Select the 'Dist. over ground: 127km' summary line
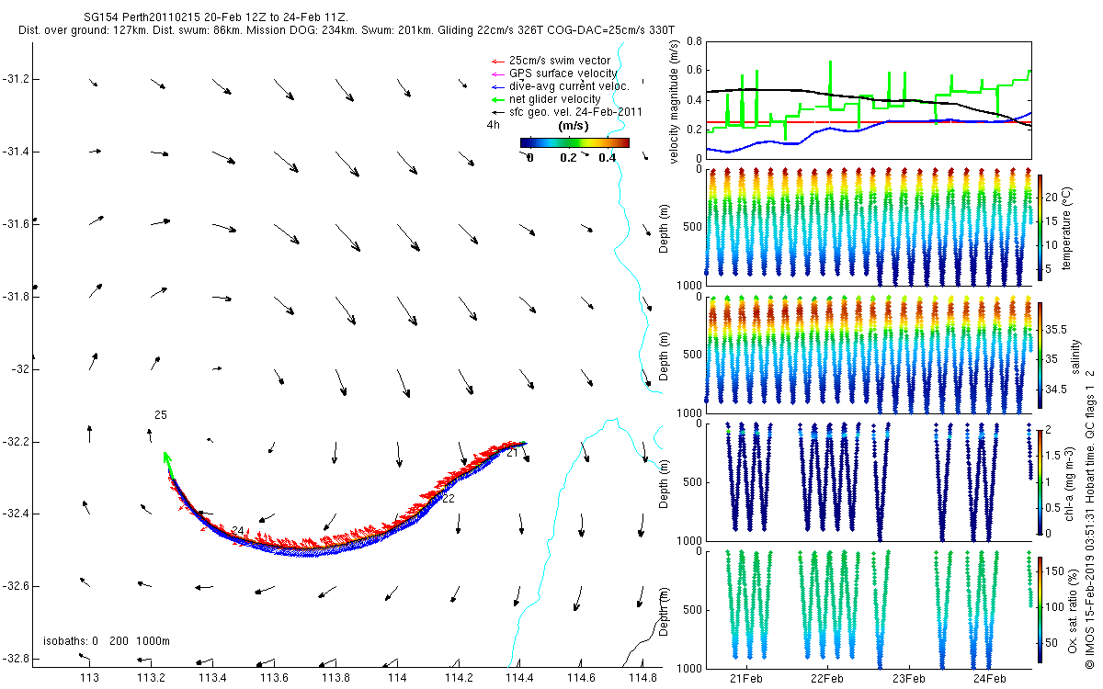This screenshot has height=689, width=1103. click(346, 30)
